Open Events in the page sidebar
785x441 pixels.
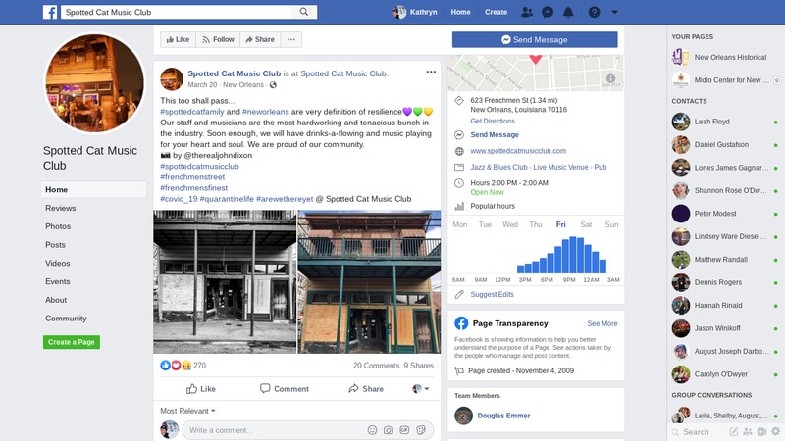coord(58,281)
